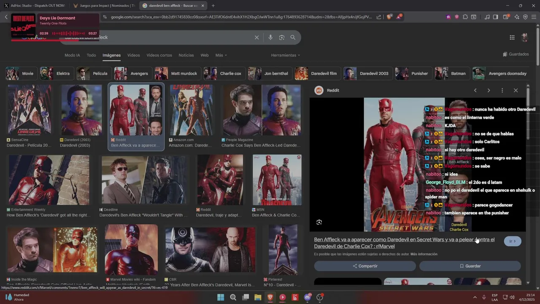
Task: Expand the Más search menu
Action: 221,55
